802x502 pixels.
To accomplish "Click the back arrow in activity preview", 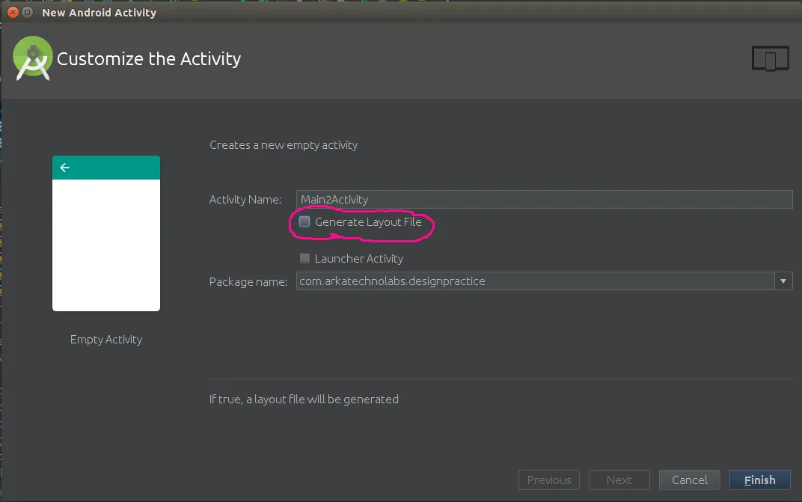I will (65, 168).
